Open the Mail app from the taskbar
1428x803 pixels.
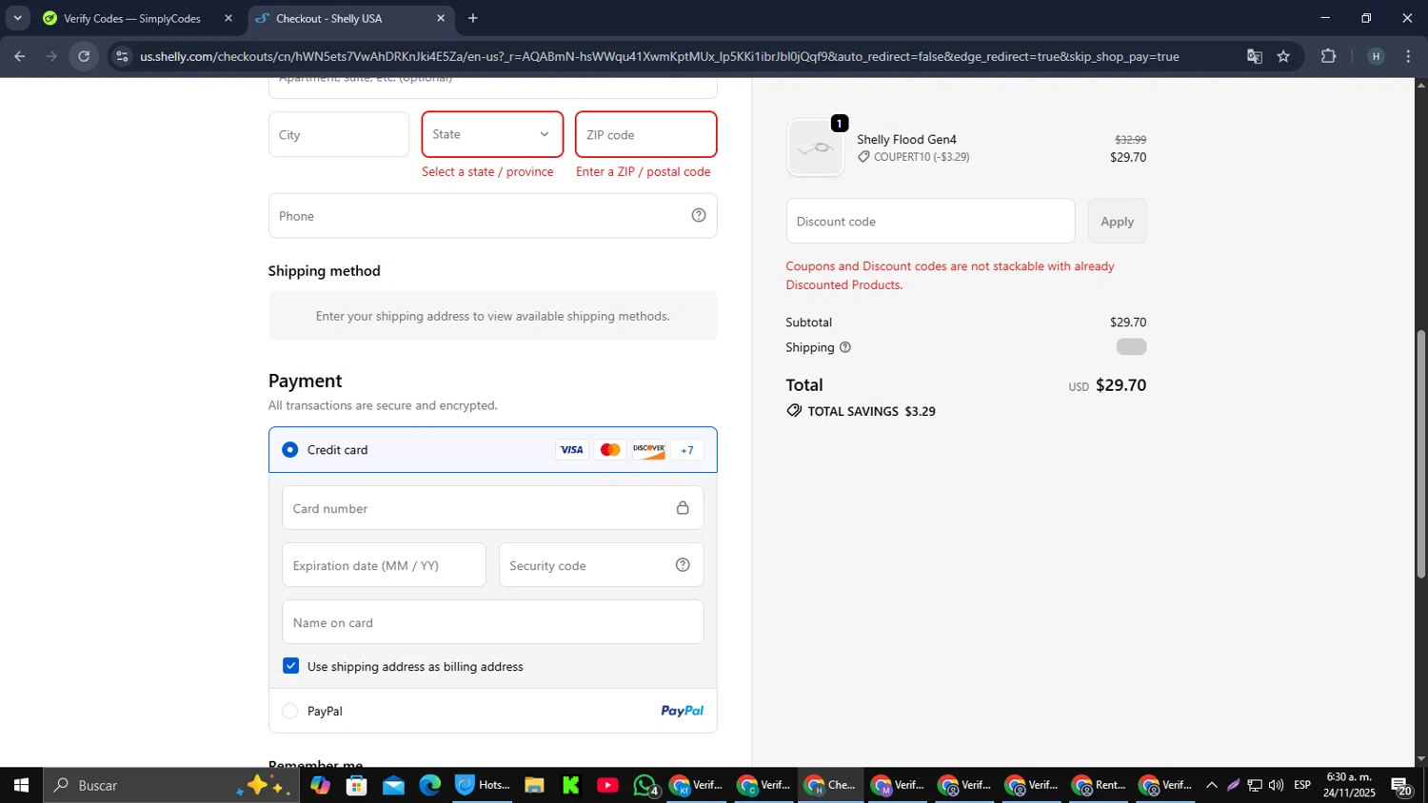[x=393, y=785]
